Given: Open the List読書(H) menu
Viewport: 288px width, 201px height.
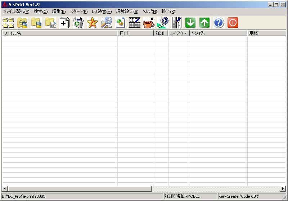Looking at the screenshot, I should click(x=102, y=11).
